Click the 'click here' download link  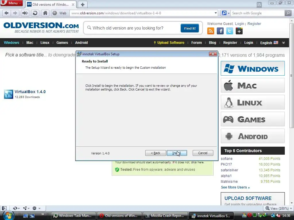(x=197, y=162)
